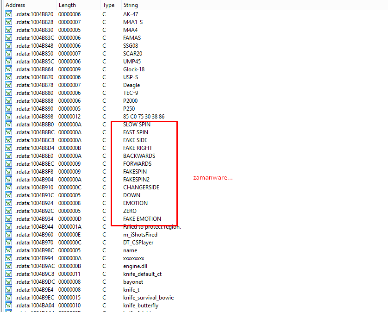Select the FAKESPIN string entry
Image resolution: width=388 pixels, height=312 pixels.
coord(135,172)
